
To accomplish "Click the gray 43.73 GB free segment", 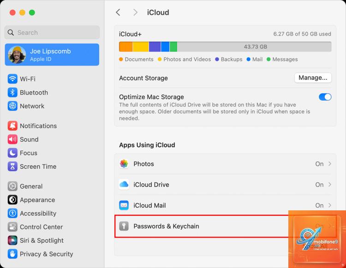I will pyautogui.click(x=254, y=47).
